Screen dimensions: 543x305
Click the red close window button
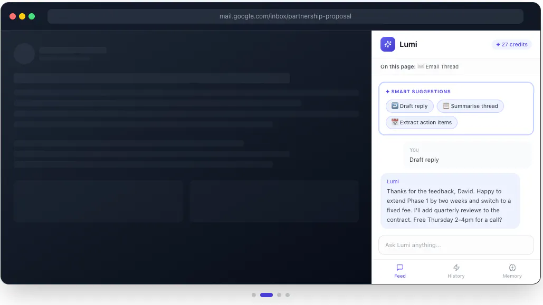coord(13,16)
